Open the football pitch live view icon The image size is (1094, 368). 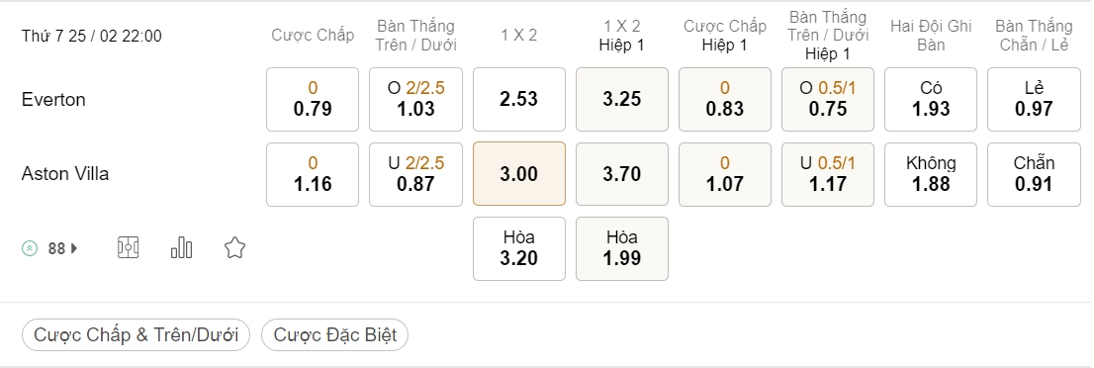tap(129, 248)
